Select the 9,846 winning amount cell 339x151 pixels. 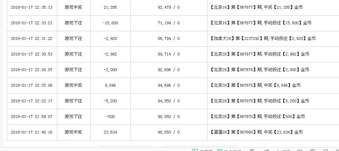click(x=111, y=85)
